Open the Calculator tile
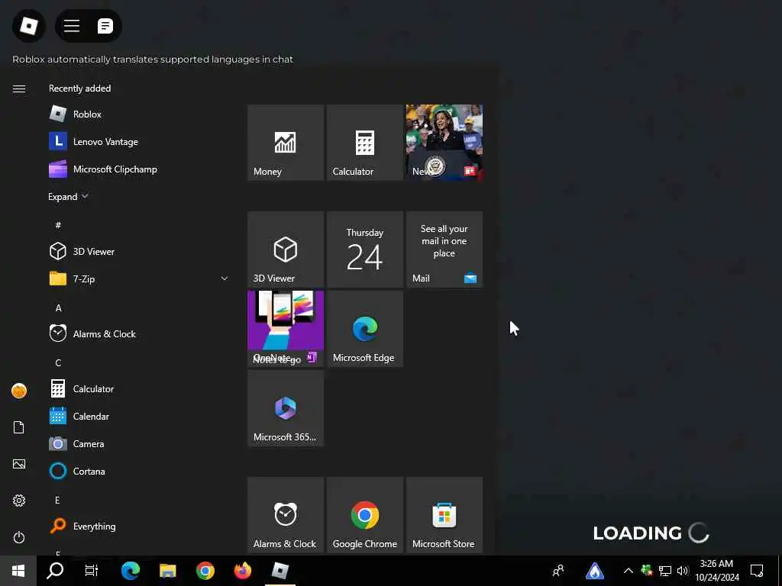 pos(364,143)
